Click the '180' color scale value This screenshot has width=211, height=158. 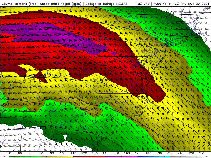click(148, 153)
